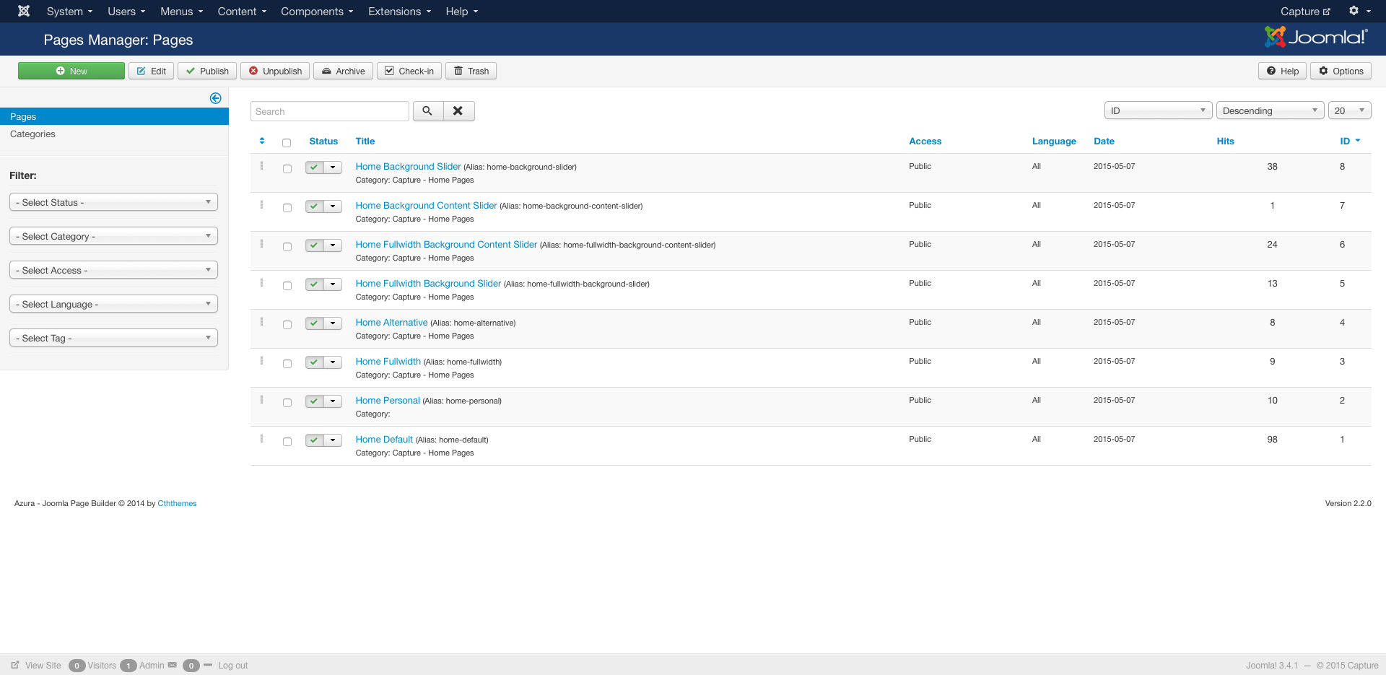The height and width of the screenshot is (675, 1386).
Task: Open the Select Status filter dropdown
Action: (x=113, y=202)
